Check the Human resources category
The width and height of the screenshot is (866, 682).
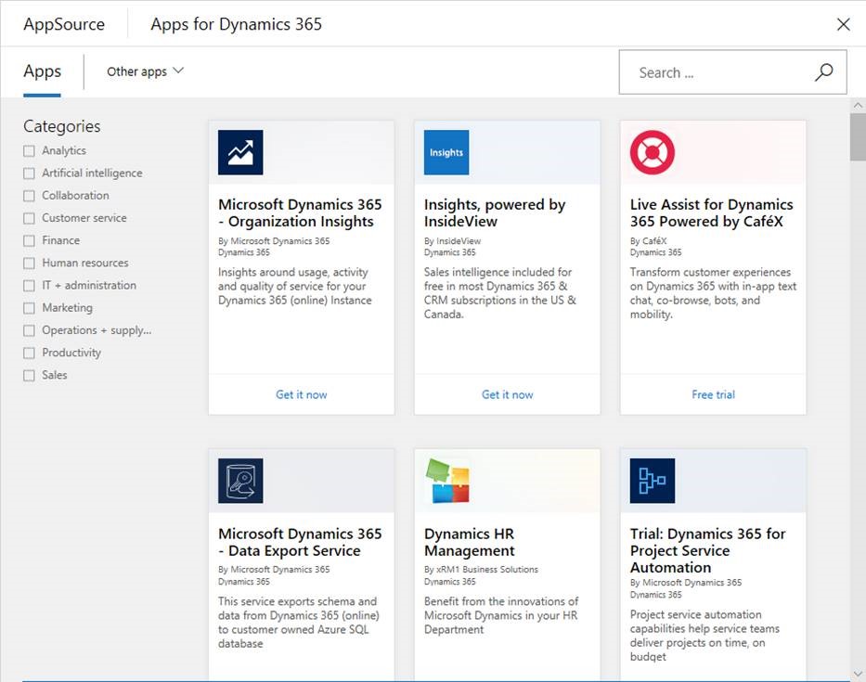click(30, 264)
